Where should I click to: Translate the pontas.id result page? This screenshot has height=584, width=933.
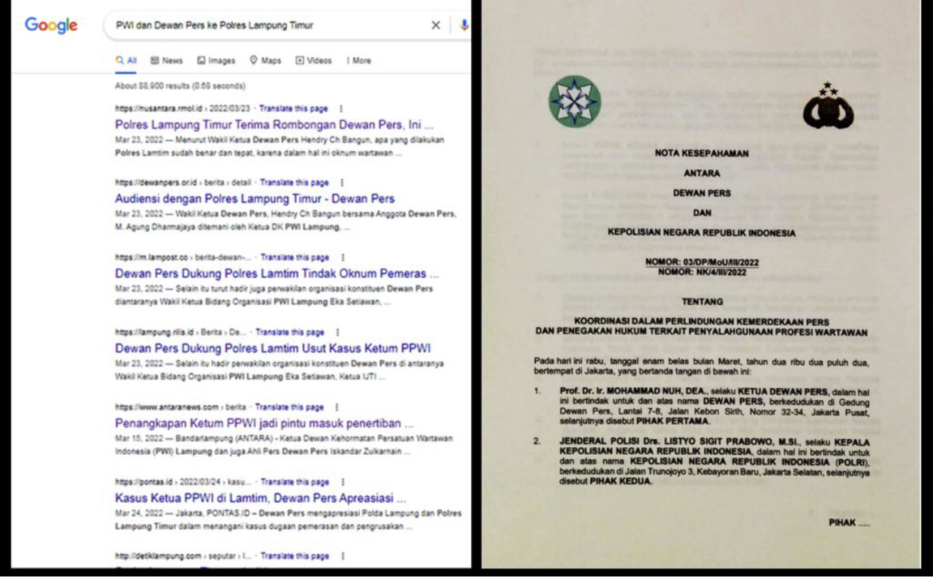(295, 482)
